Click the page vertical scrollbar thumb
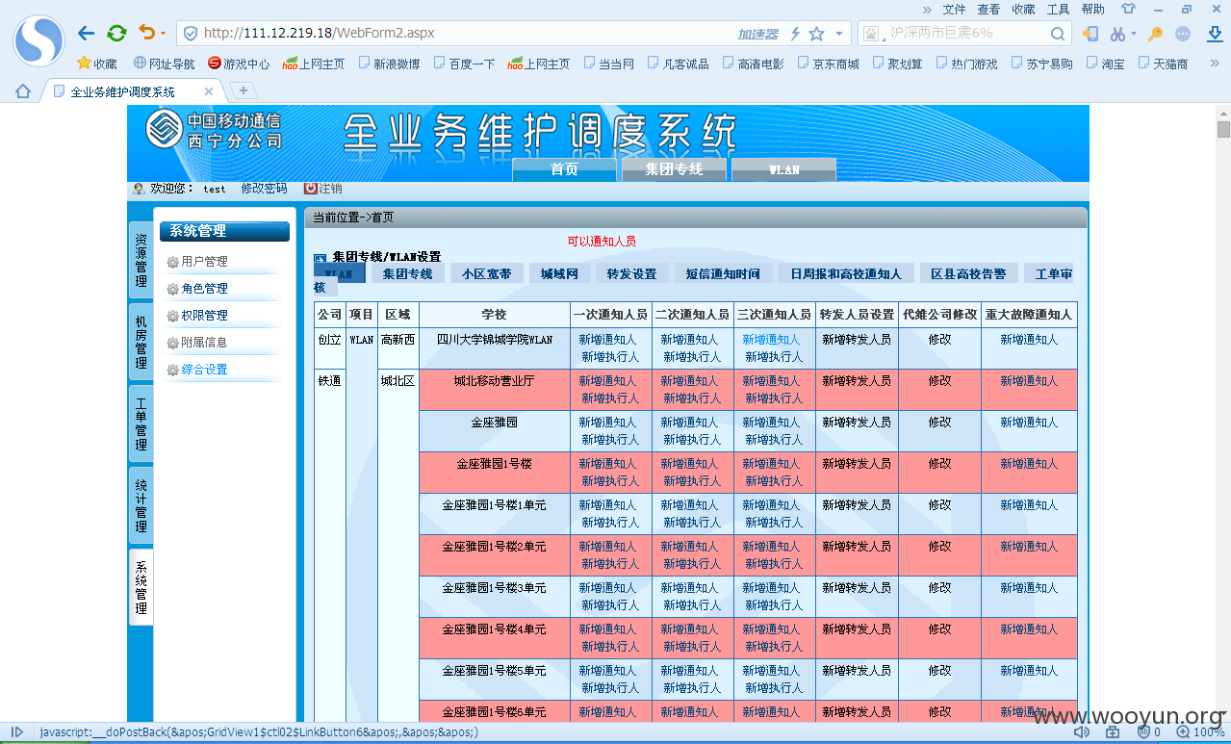Image resolution: width=1231 pixels, height=744 pixels. point(1223,130)
